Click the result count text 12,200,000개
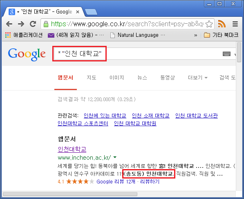The width and height of the screenshot is (244, 199). pos(101,99)
